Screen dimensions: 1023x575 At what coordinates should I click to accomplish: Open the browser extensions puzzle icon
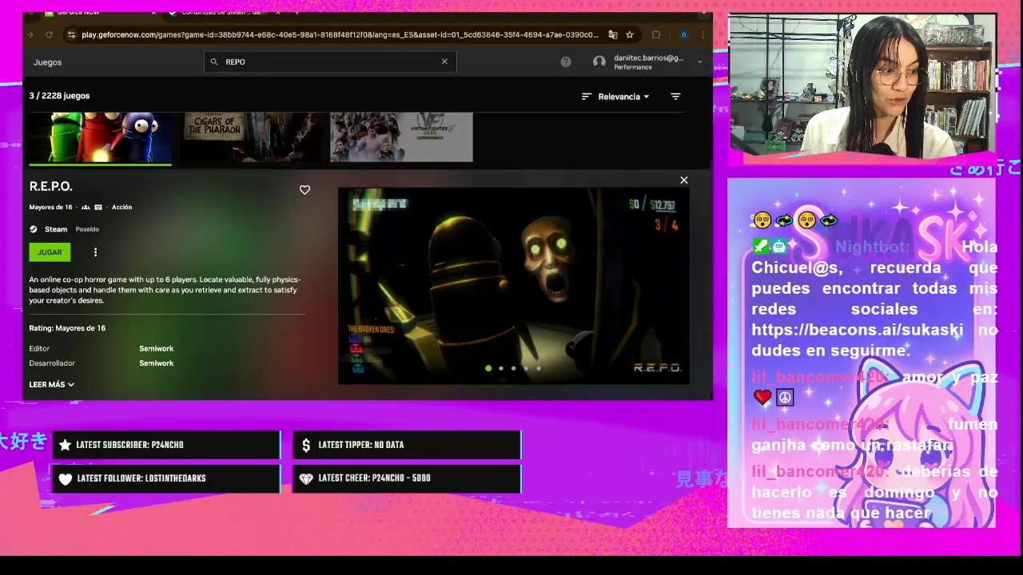tap(656, 34)
